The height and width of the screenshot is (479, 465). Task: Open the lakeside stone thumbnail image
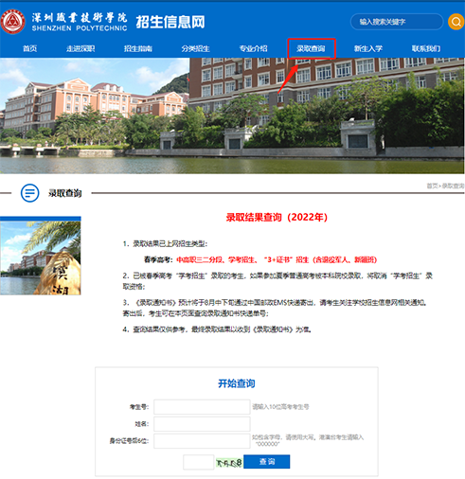41,256
